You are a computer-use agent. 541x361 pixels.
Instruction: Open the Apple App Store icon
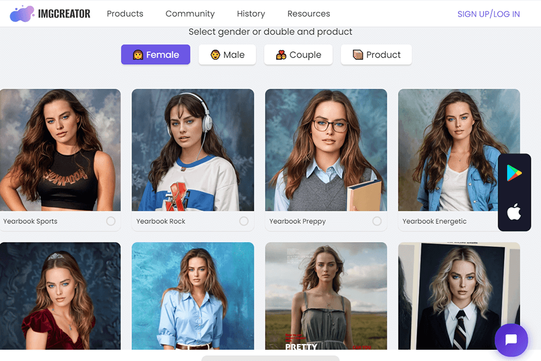pos(514,212)
